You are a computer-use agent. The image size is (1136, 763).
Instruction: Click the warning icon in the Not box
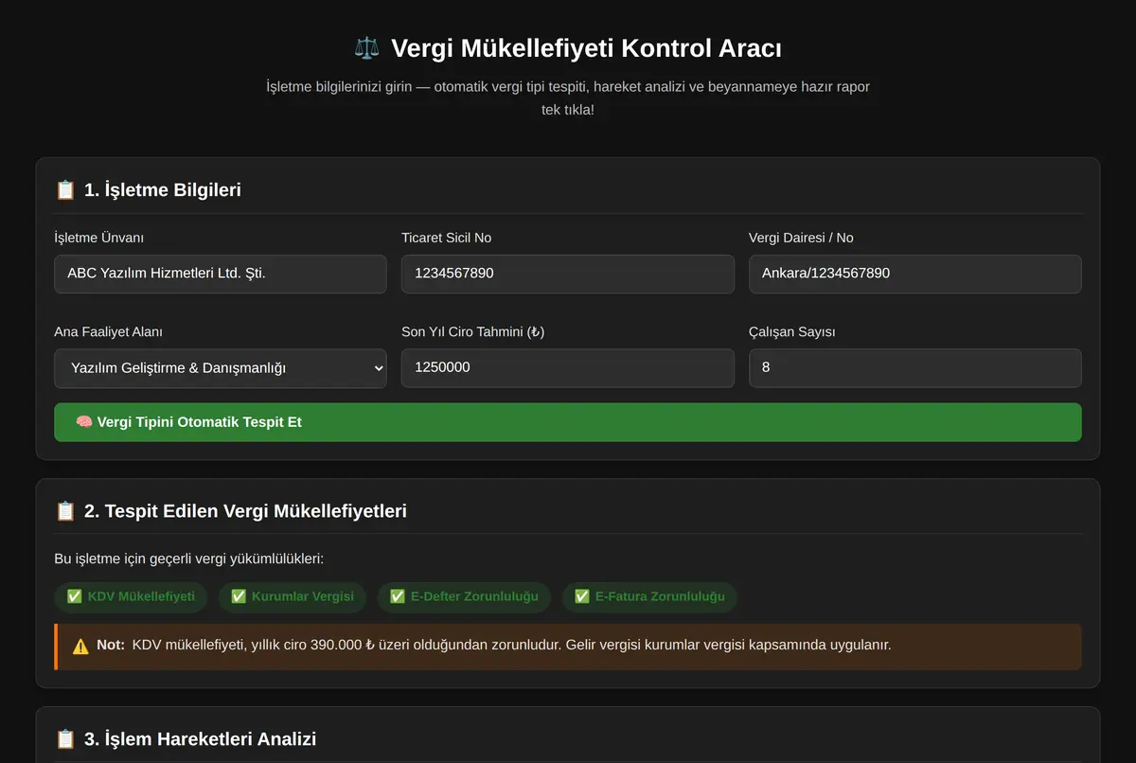pyautogui.click(x=80, y=646)
